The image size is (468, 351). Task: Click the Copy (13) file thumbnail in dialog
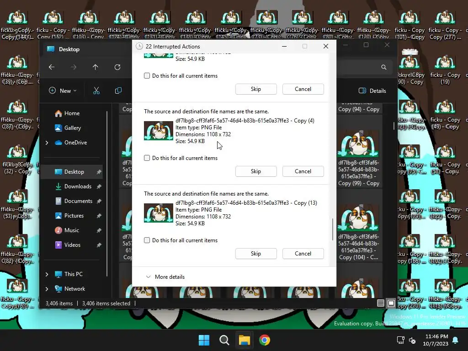click(159, 213)
